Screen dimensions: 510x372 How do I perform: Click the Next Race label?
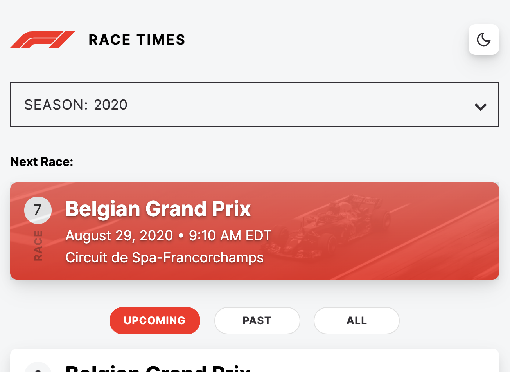[42, 162]
